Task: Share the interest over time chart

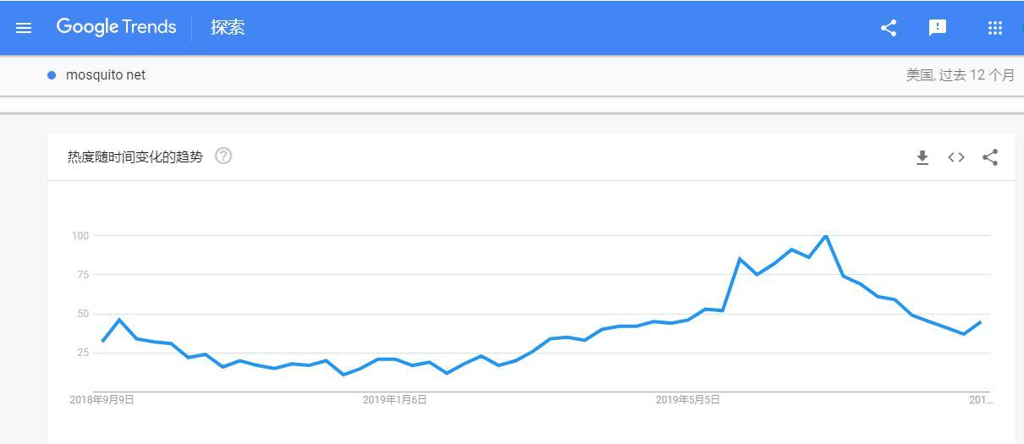Action: click(x=990, y=157)
